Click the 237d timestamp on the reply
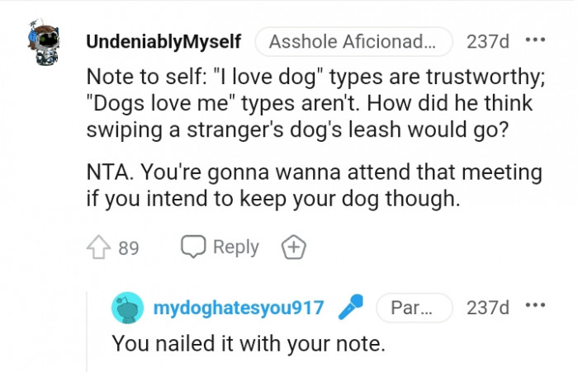This screenshot has height=372, width=578. (x=488, y=308)
